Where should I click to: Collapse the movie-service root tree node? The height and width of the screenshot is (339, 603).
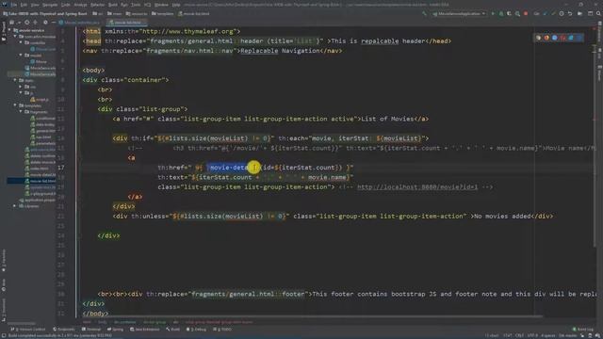pyautogui.click(x=9, y=30)
